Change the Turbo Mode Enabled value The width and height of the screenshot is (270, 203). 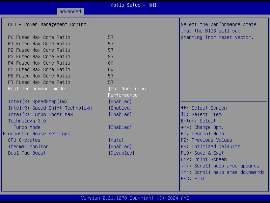click(120, 127)
